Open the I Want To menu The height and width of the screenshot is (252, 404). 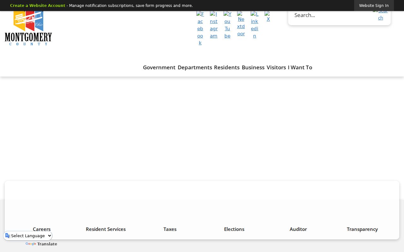300,67
